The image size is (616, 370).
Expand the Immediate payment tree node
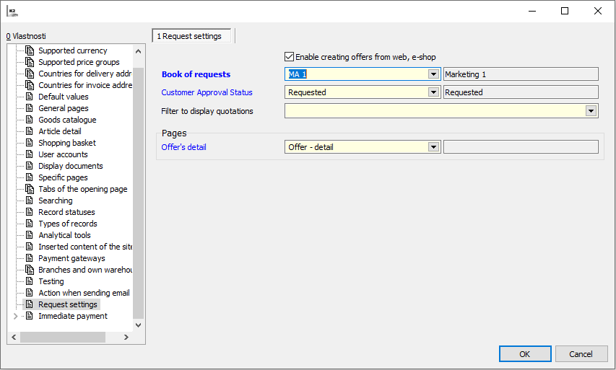[x=16, y=316]
